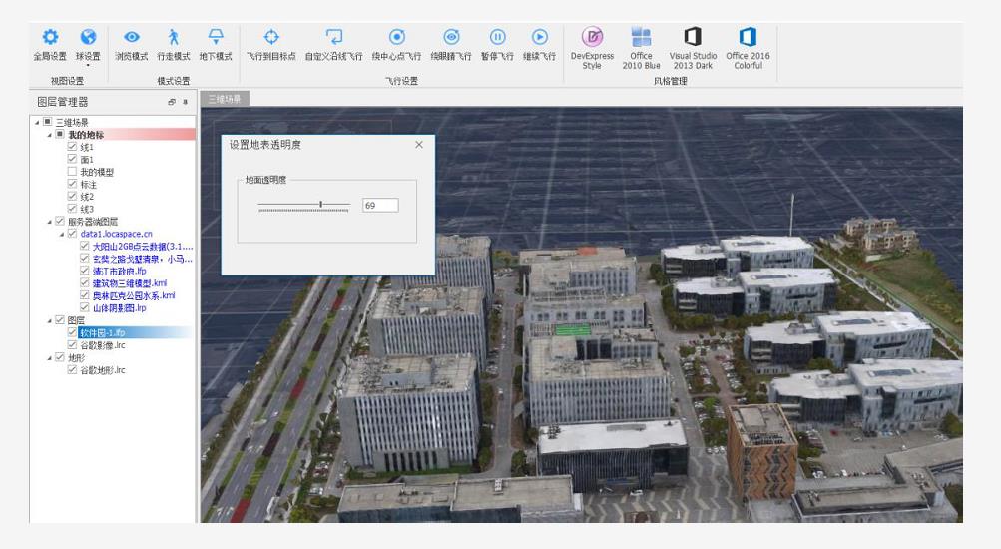Start 绕中心点飞行 orbit flight
The width and height of the screenshot is (1001, 549).
pyautogui.click(x=396, y=45)
